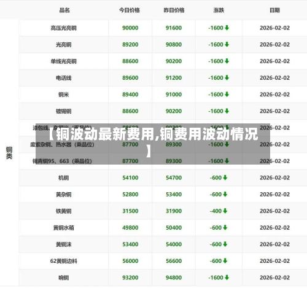
Task: Click today's price 31500
Action: [x=130, y=211]
